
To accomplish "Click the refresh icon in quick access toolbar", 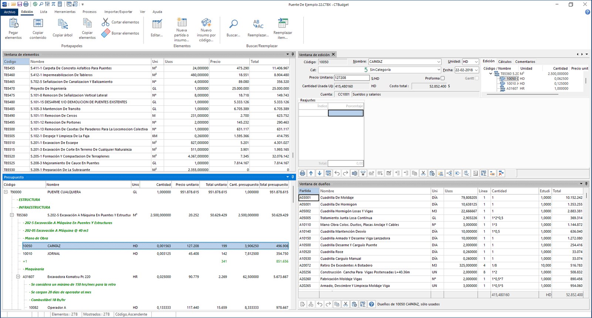I will click(35, 4).
